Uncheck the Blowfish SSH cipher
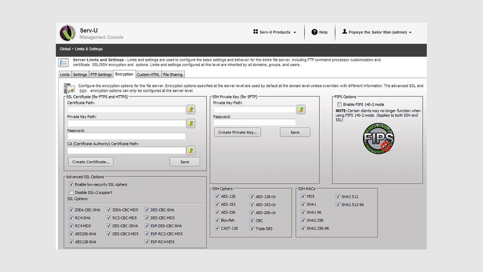 point(217,220)
